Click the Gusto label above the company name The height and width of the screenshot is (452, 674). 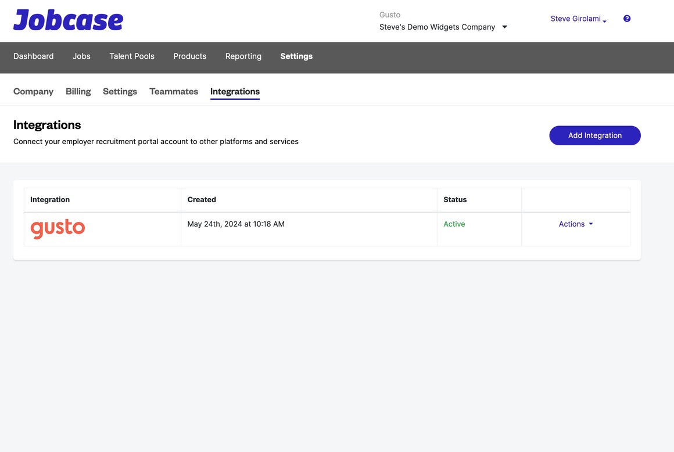coord(389,15)
